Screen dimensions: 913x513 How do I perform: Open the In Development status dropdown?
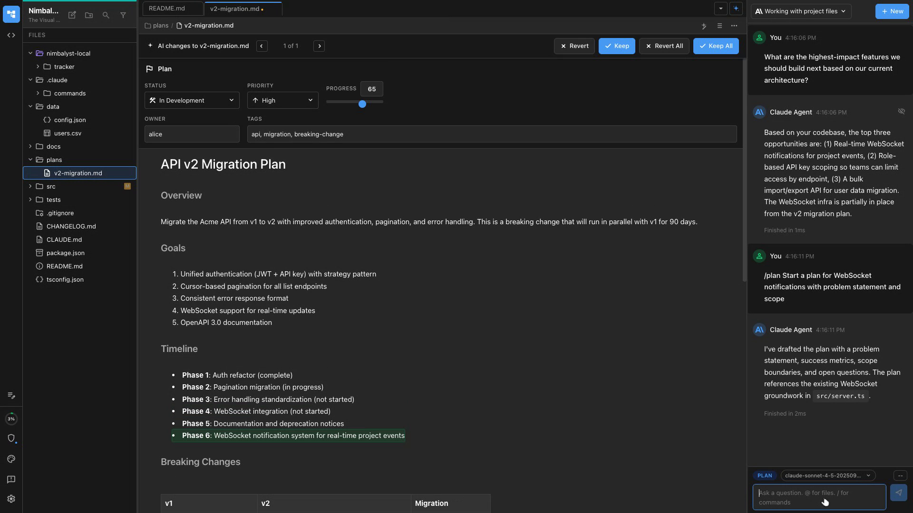192,100
